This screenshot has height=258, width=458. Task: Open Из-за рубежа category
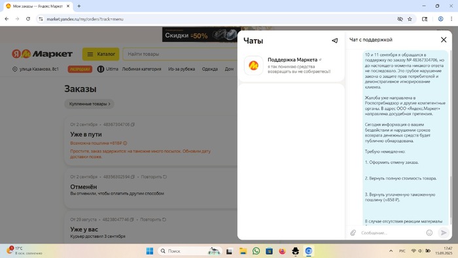pyautogui.click(x=181, y=69)
